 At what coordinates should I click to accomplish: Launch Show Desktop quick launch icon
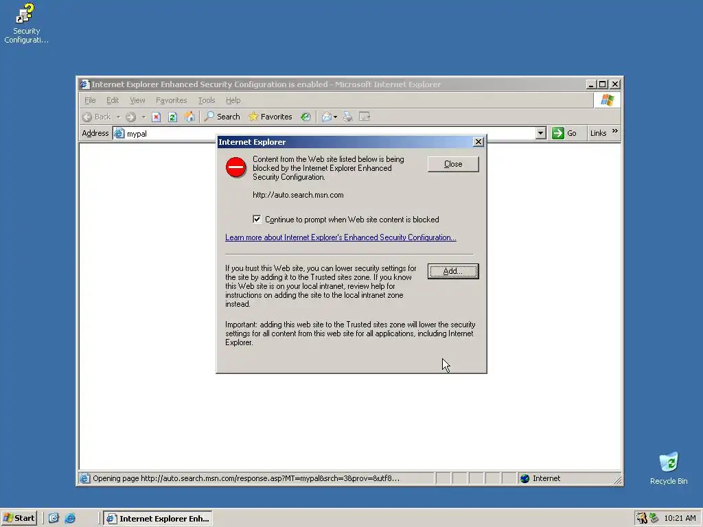tap(54, 518)
